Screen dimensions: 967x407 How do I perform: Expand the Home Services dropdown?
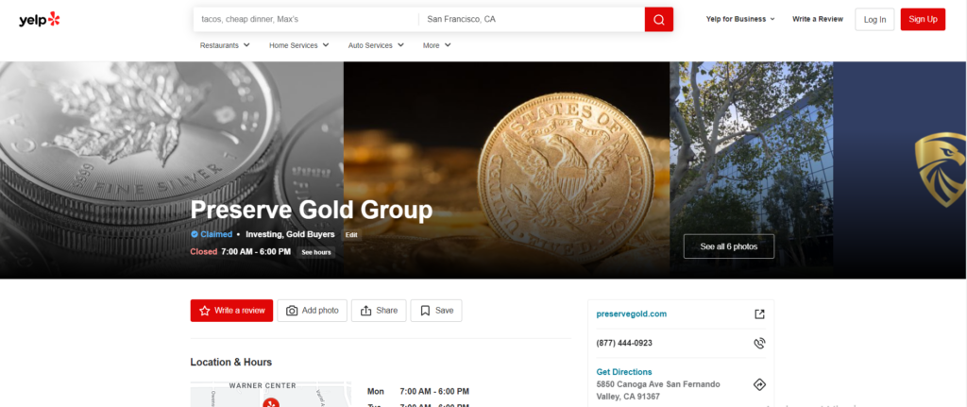(x=299, y=45)
